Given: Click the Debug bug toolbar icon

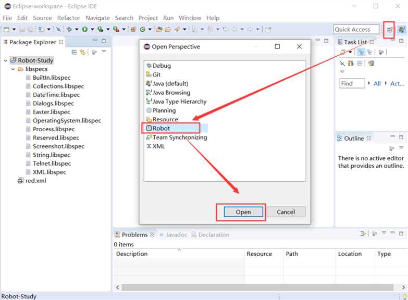Looking at the screenshot, I should [69, 29].
